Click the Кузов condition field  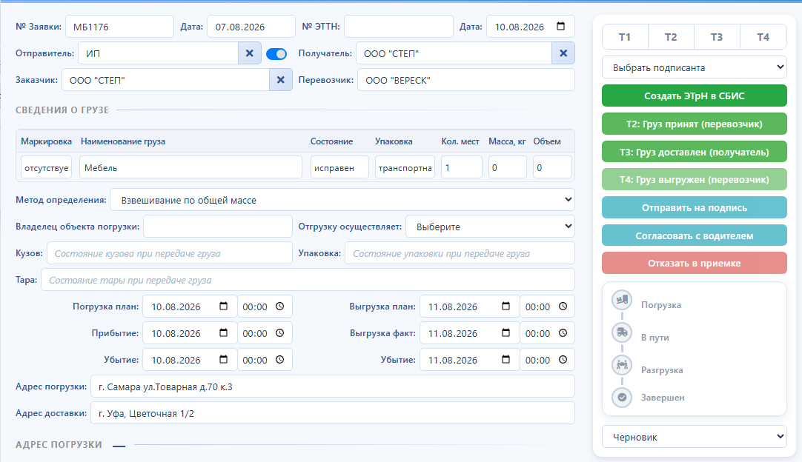[170, 253]
